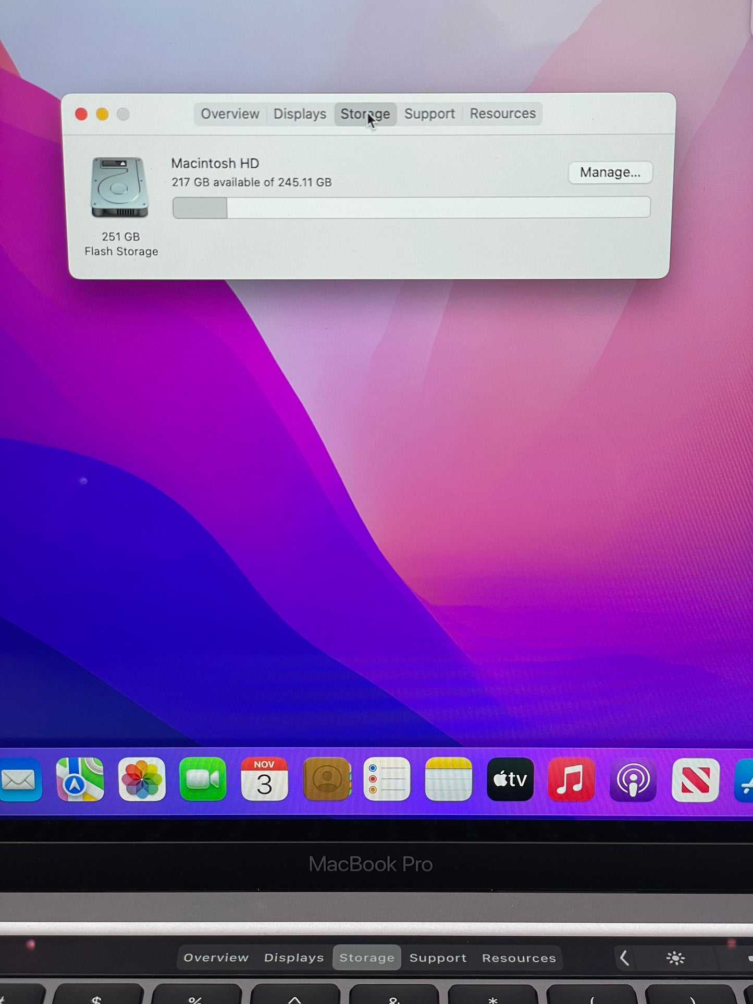Open the Notes app in the Dock
Screen dimensions: 753x1004
[x=448, y=779]
